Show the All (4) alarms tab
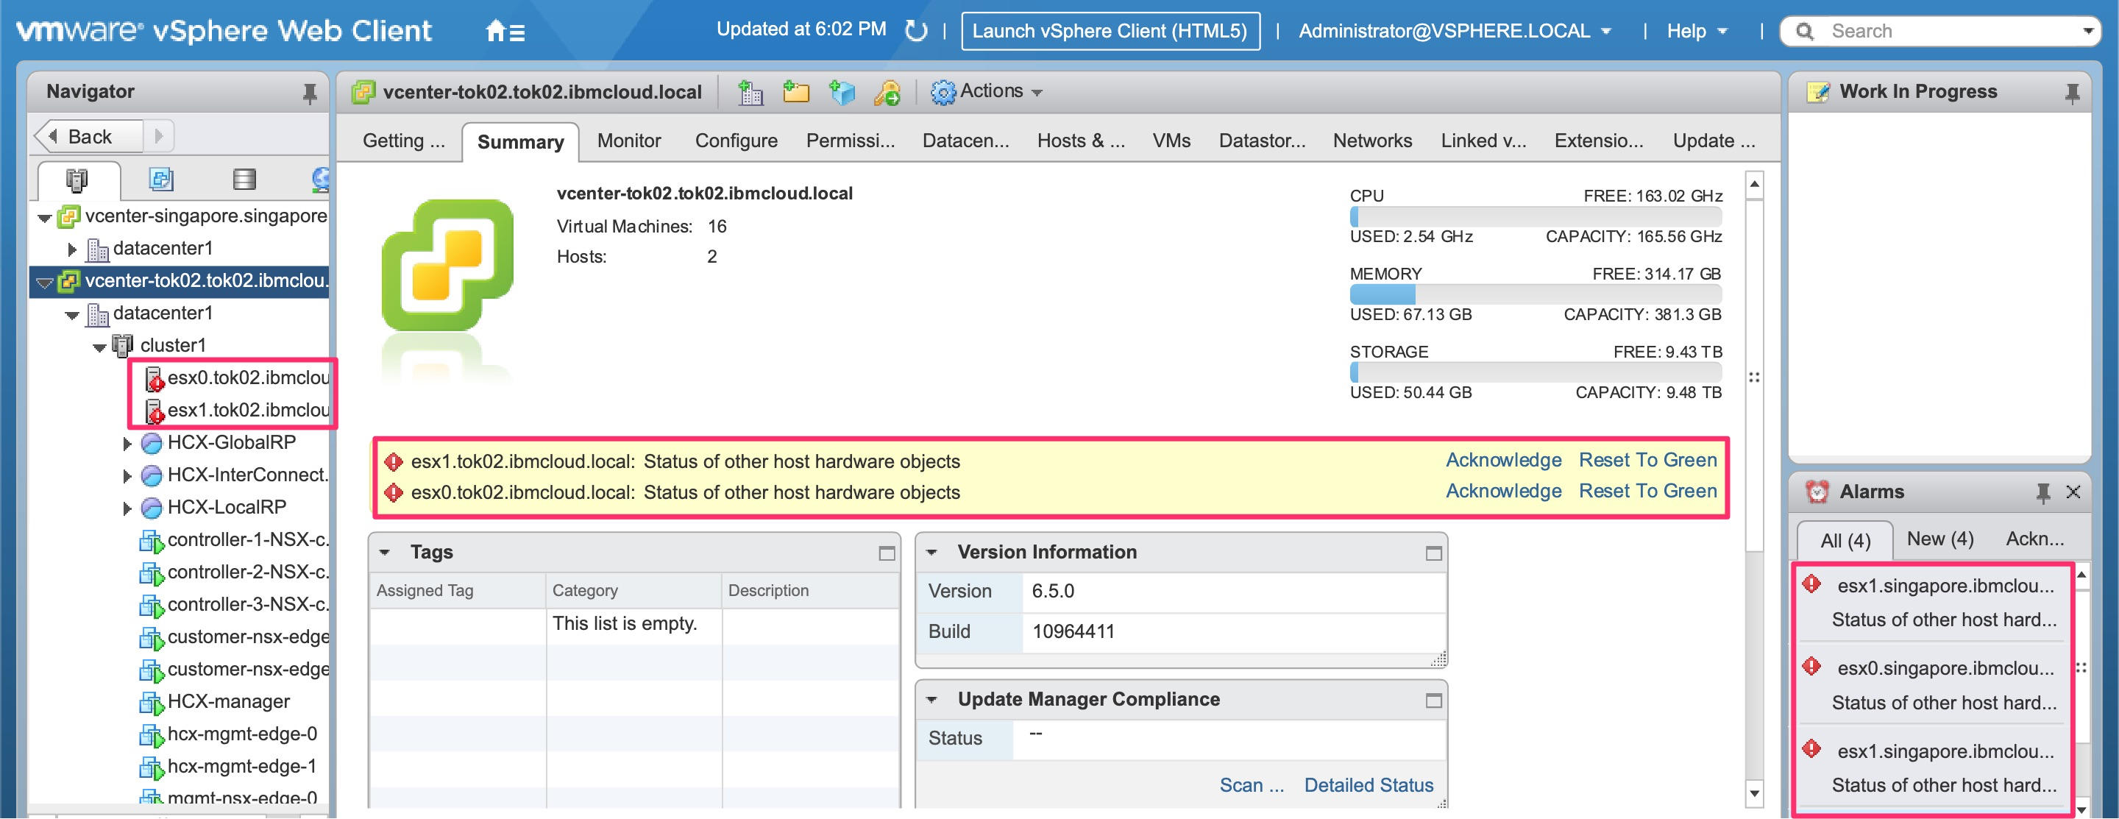 [x=1845, y=541]
